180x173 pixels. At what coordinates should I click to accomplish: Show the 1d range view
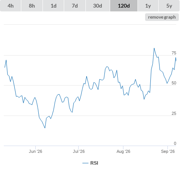click(54, 6)
